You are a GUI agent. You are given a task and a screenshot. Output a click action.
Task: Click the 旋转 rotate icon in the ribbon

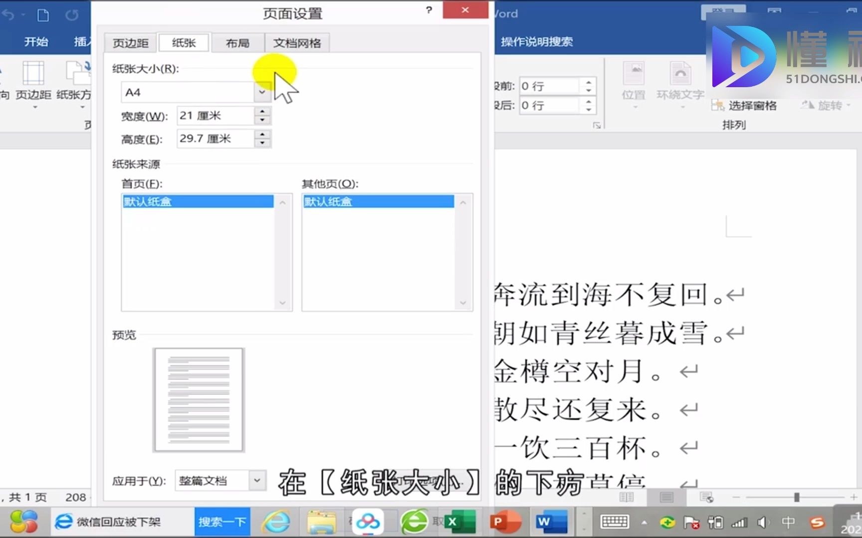click(808, 105)
